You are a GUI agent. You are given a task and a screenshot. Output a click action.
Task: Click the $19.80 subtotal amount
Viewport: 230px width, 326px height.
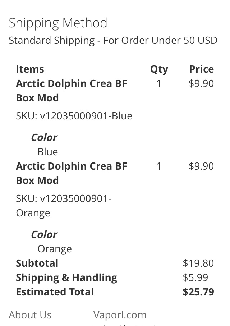pos(198,263)
